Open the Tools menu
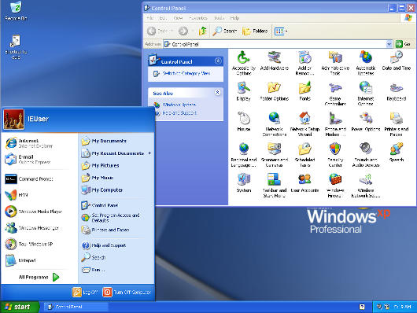This screenshot has width=417, height=313. pos(219,18)
